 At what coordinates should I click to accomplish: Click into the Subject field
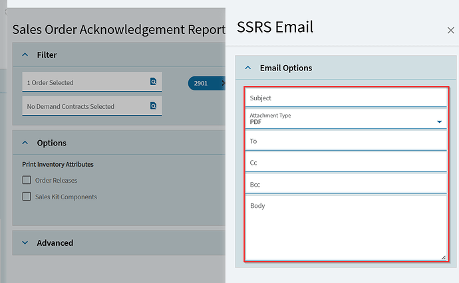point(346,98)
